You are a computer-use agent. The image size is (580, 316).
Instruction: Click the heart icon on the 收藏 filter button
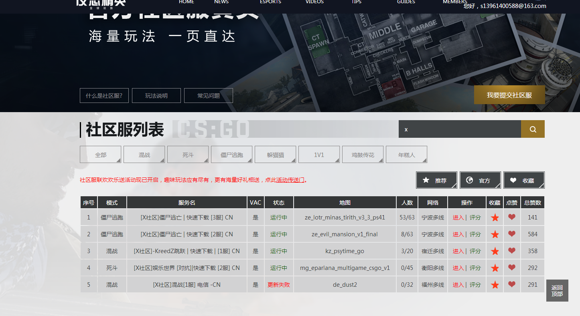(513, 180)
